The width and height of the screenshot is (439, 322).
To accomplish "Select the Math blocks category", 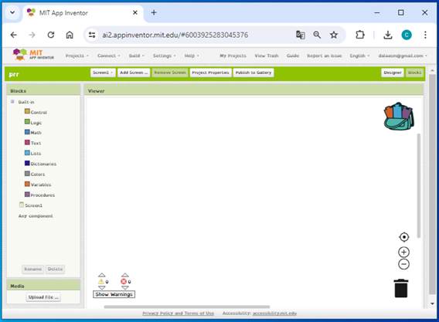I will point(33,132).
